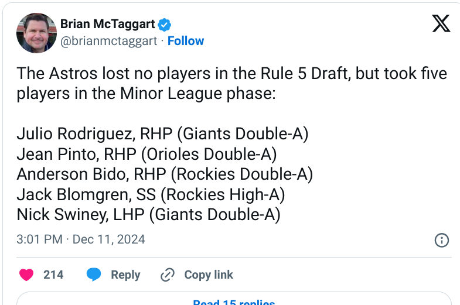Viewport: 460px width, 305px height.
Task: Click the Nick Swiney, LHP line
Action: tap(148, 215)
